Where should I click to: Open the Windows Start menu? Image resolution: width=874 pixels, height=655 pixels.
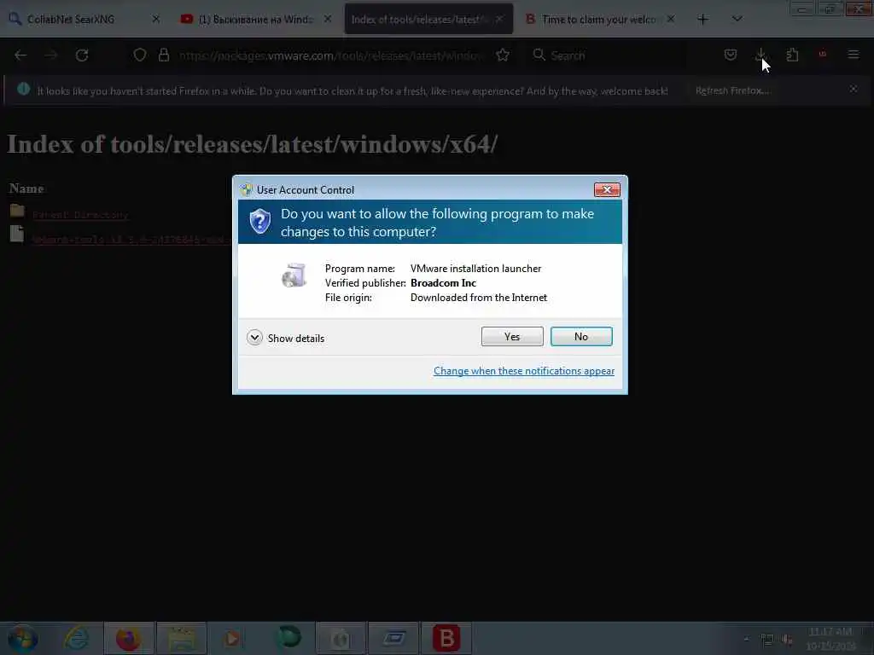click(22, 638)
